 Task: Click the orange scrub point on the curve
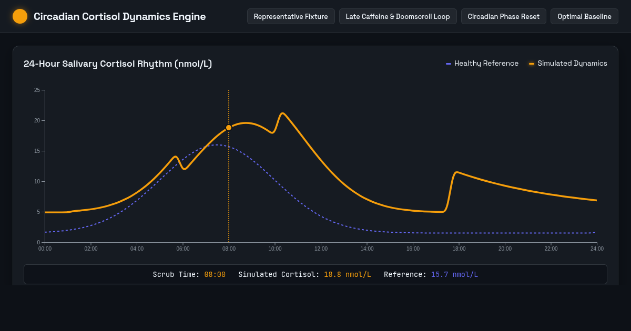click(229, 128)
